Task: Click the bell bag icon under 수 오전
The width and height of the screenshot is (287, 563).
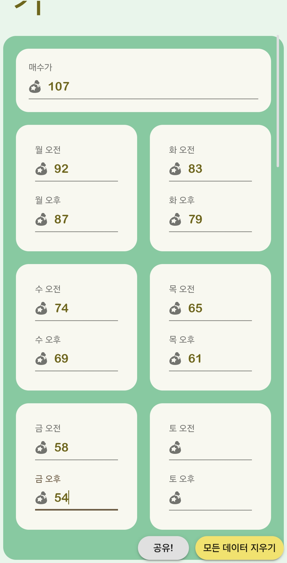Action: tap(41, 309)
